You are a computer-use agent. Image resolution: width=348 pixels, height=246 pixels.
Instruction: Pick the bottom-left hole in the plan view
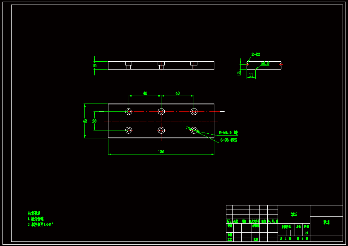(x=129, y=130)
